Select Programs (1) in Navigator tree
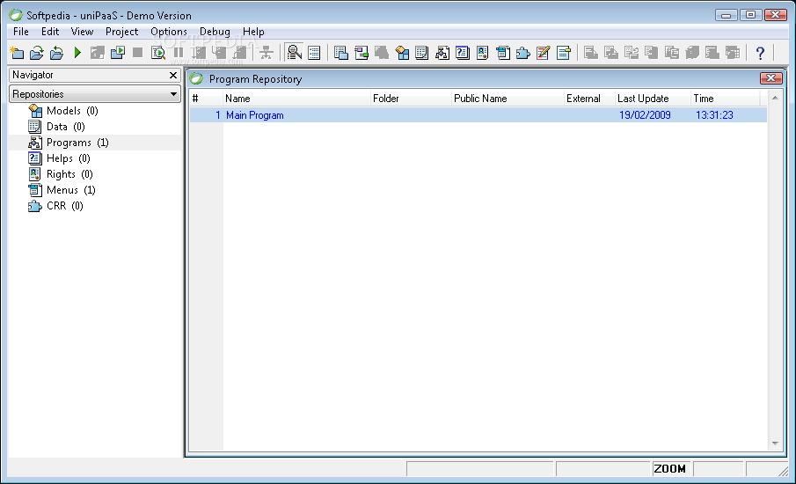 click(x=77, y=143)
